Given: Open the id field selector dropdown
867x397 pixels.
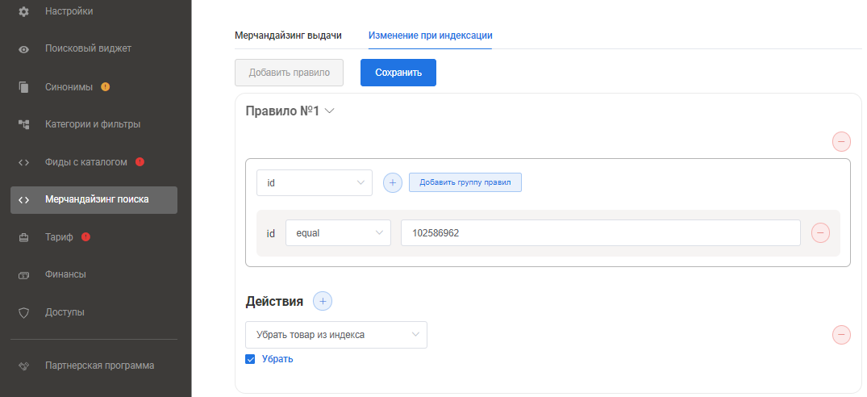Looking at the screenshot, I should 315,183.
